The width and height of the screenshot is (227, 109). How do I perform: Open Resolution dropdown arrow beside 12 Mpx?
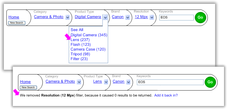coord(152,18)
